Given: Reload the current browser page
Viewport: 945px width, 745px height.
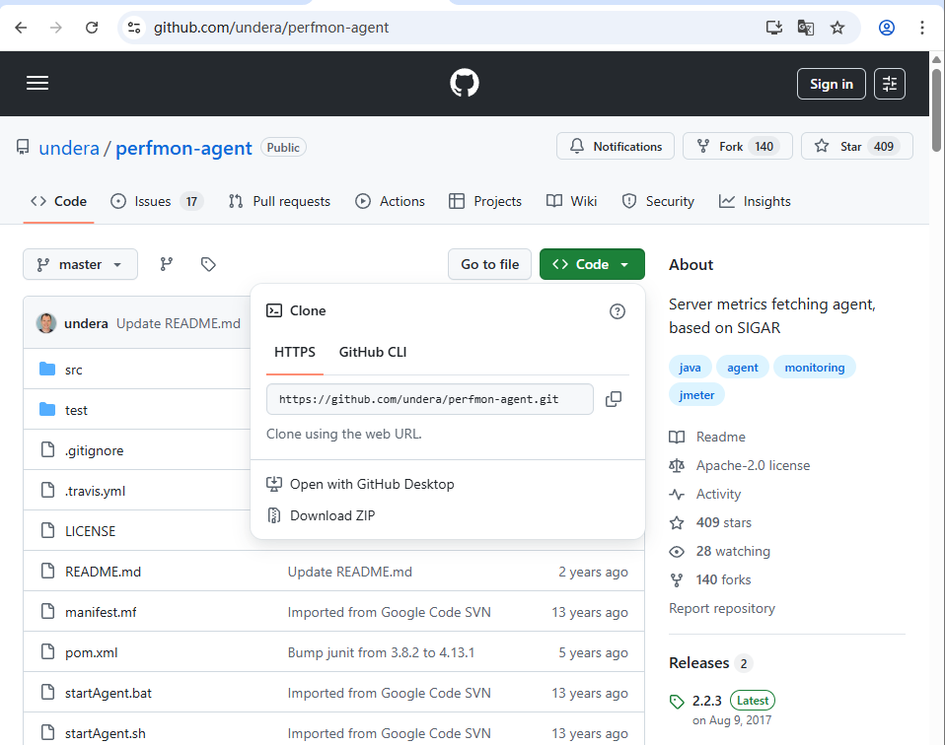Looking at the screenshot, I should pyautogui.click(x=92, y=28).
